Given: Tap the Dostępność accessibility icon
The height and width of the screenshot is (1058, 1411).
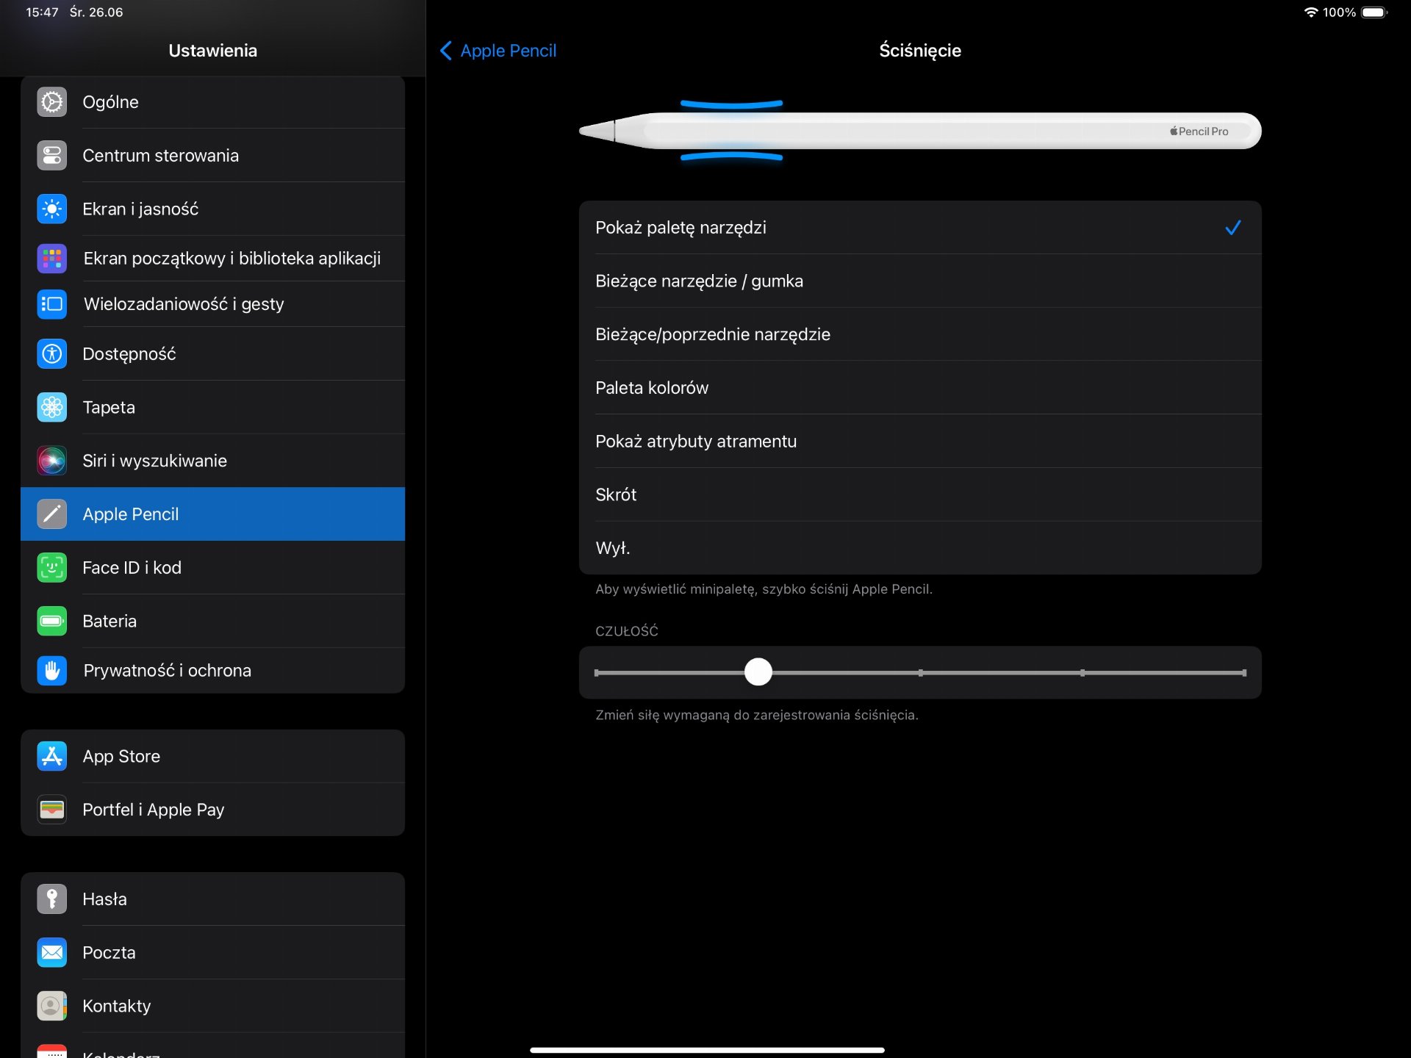Looking at the screenshot, I should [51, 354].
